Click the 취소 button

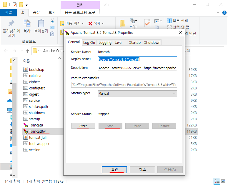[x=142, y=170]
